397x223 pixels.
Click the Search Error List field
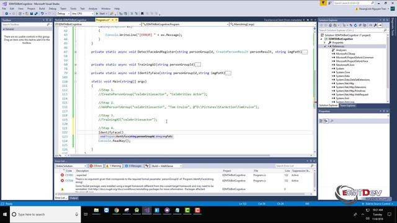click(x=295, y=166)
